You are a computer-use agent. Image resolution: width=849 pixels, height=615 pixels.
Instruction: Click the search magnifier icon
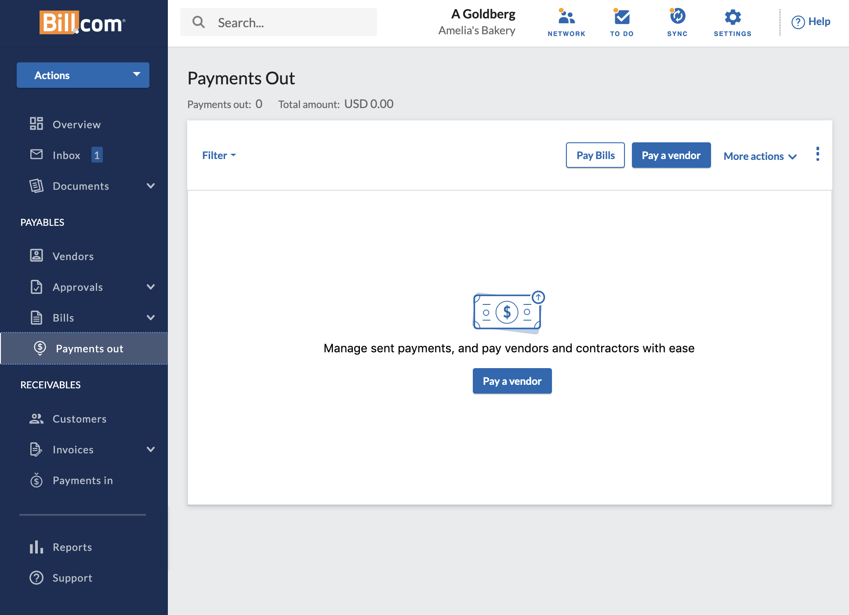point(199,22)
